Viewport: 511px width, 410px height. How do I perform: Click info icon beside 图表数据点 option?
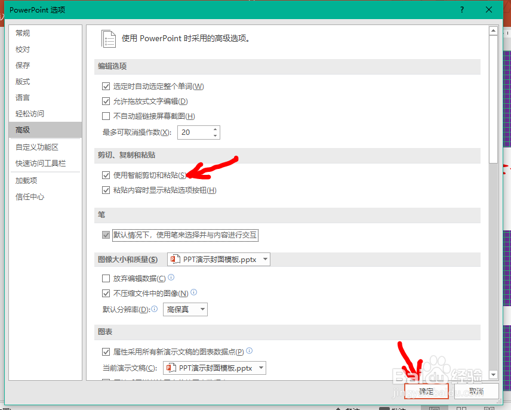coord(250,351)
